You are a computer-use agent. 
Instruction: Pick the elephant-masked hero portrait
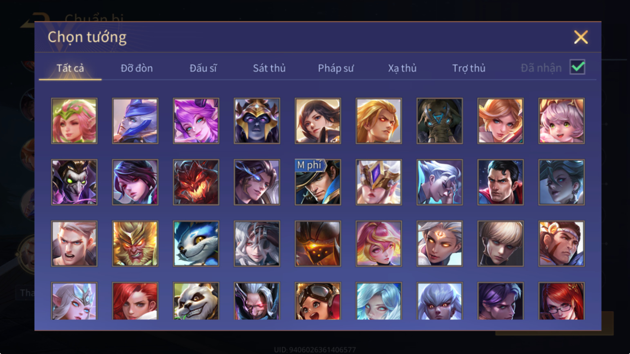click(x=440, y=121)
